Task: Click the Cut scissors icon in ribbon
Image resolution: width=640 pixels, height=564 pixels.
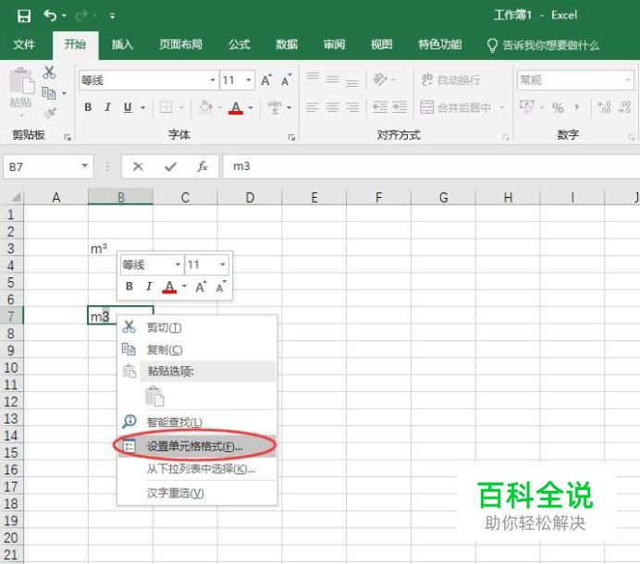Action: point(49,72)
